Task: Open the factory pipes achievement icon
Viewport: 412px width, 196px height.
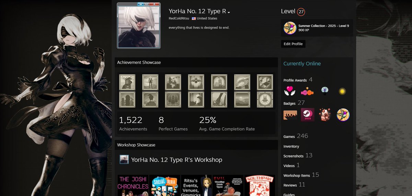Action: tap(127, 99)
